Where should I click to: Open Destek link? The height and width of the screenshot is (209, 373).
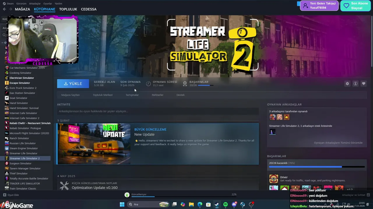180,95
